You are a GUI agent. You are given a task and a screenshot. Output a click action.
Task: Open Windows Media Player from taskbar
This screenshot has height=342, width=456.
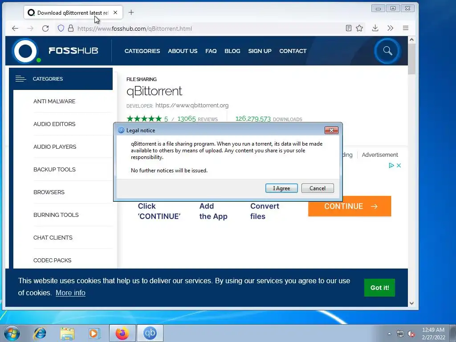pos(94,333)
